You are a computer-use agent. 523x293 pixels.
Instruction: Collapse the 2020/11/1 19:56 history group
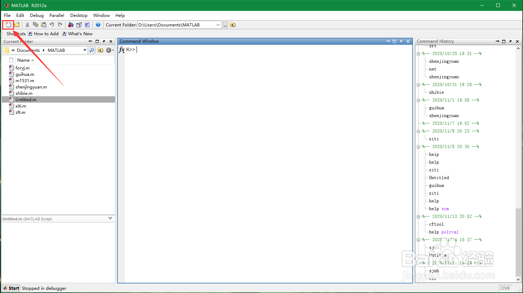click(419, 100)
